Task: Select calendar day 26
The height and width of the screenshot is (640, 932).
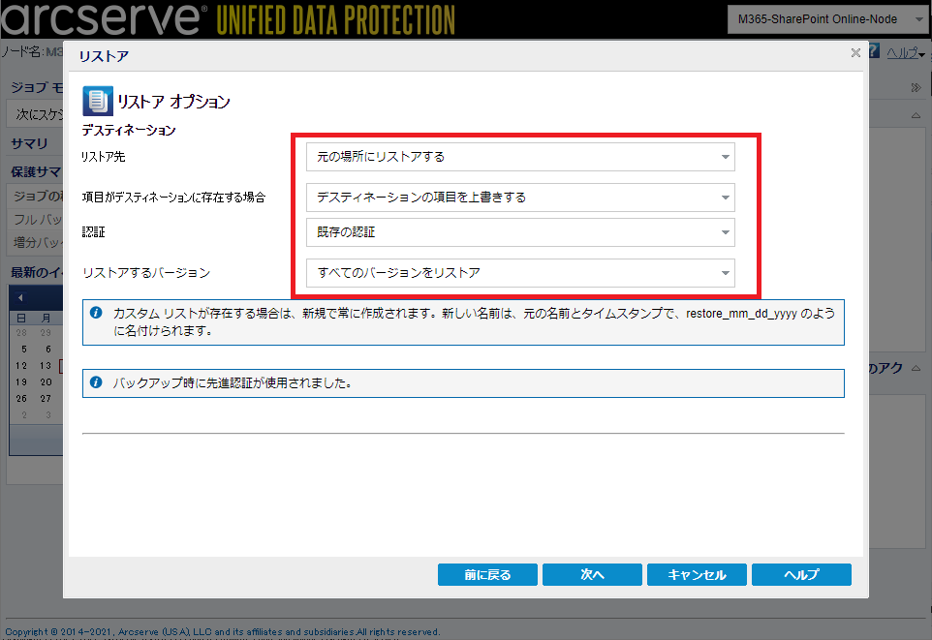Action: (x=21, y=399)
